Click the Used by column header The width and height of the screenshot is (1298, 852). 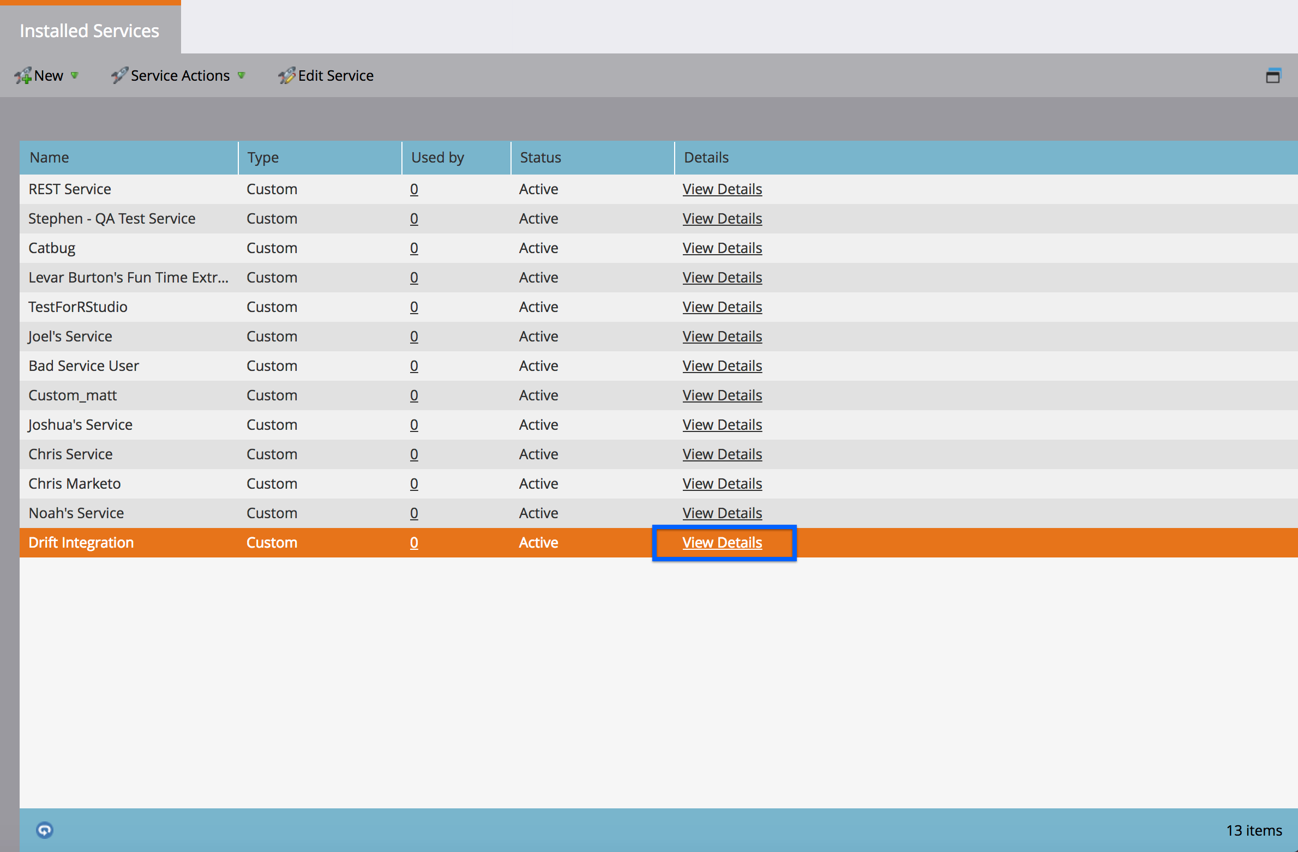(x=456, y=158)
